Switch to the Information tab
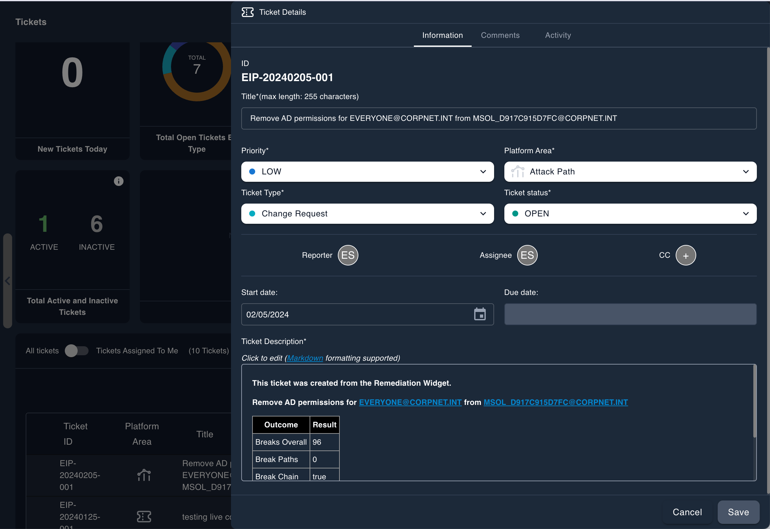The image size is (770, 529). [x=442, y=35]
